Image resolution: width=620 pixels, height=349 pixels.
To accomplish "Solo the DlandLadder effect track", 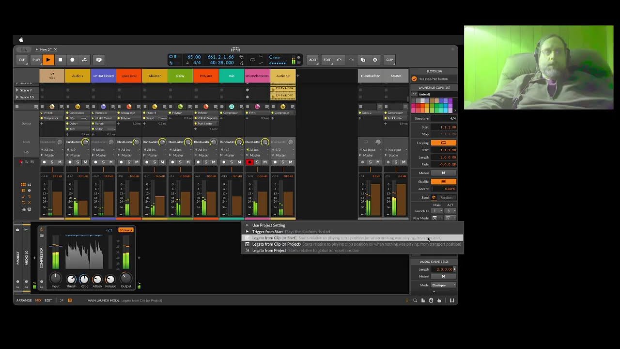I will [x=371, y=162].
